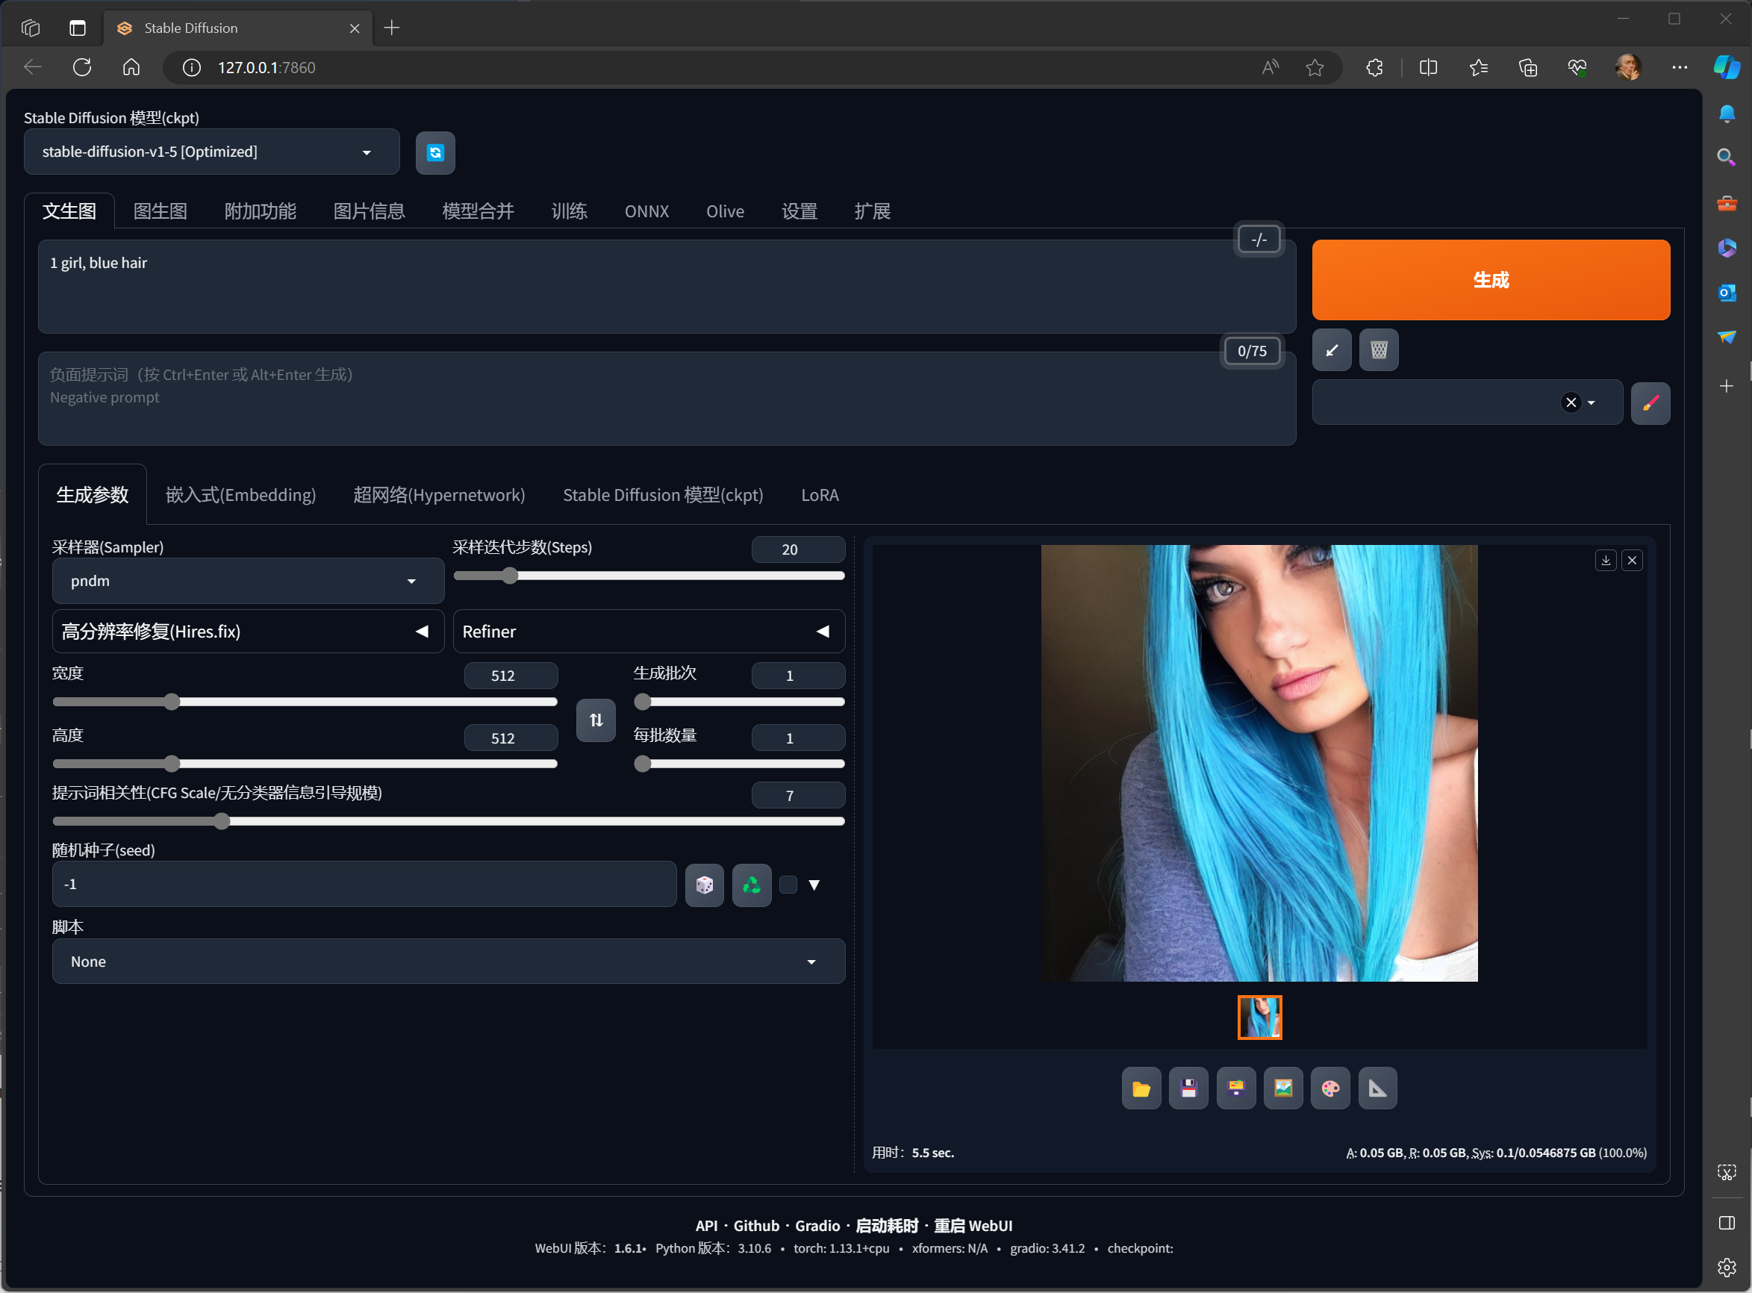Swap width and height button
This screenshot has height=1293, width=1752.
pyautogui.click(x=596, y=720)
